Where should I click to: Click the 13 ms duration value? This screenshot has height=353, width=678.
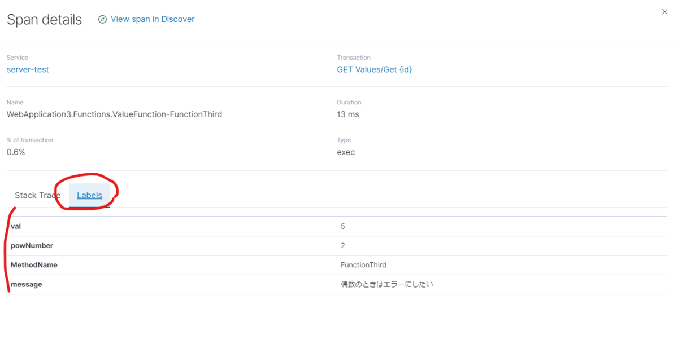coord(348,114)
